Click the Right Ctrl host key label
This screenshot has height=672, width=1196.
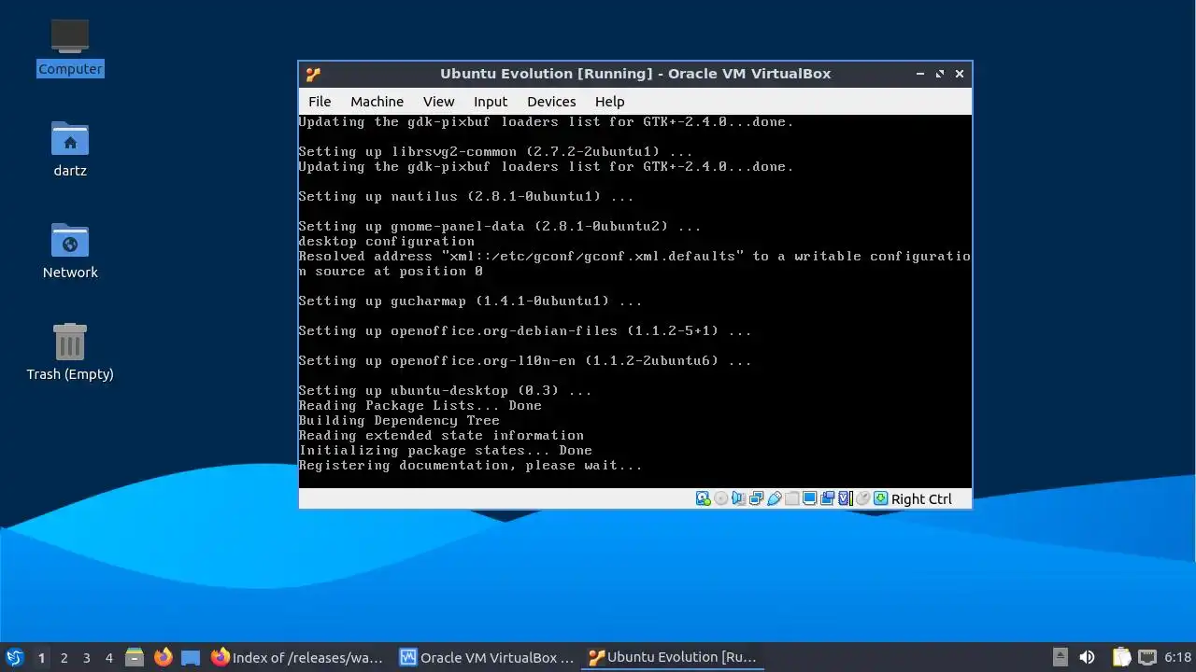coord(921,499)
